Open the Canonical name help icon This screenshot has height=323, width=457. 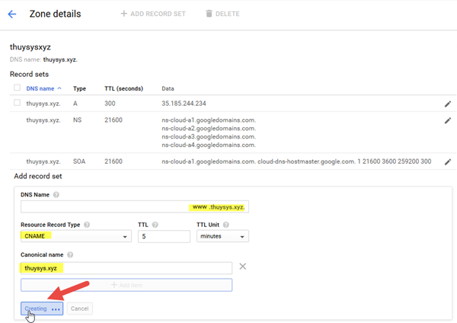tap(70, 254)
